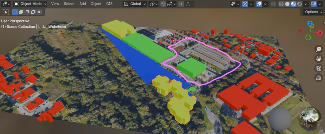Select the Tweak selection tool icon
This screenshot has height=134, width=325.
(6, 12)
